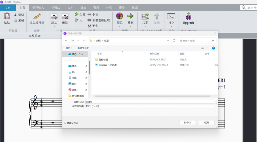The image size is (257, 142).
Task: Click the 共享 share icon
Action: [145, 16]
